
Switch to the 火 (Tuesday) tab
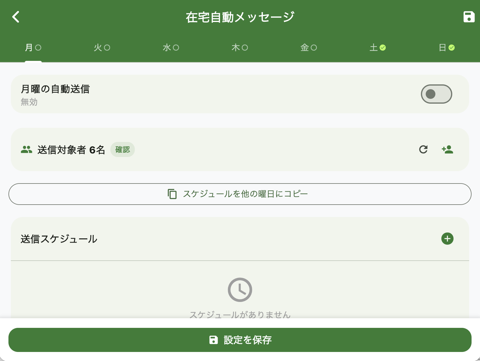(102, 47)
